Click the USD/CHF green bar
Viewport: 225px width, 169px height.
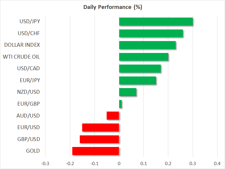point(151,33)
